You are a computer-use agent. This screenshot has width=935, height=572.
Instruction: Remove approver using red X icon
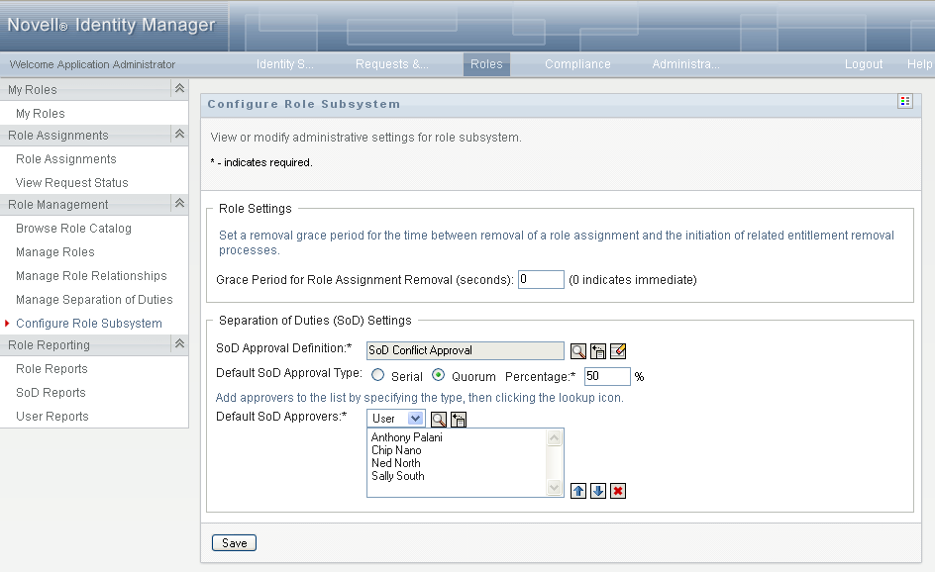(x=618, y=491)
